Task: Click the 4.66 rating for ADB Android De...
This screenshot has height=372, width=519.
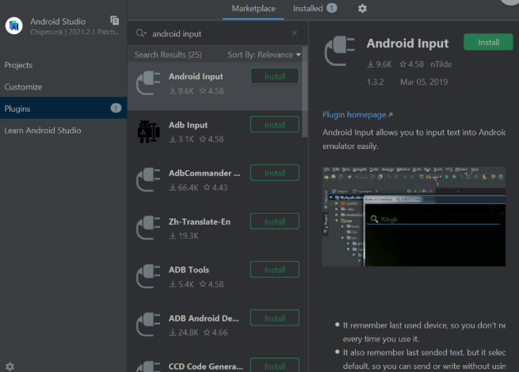Action: 219,332
